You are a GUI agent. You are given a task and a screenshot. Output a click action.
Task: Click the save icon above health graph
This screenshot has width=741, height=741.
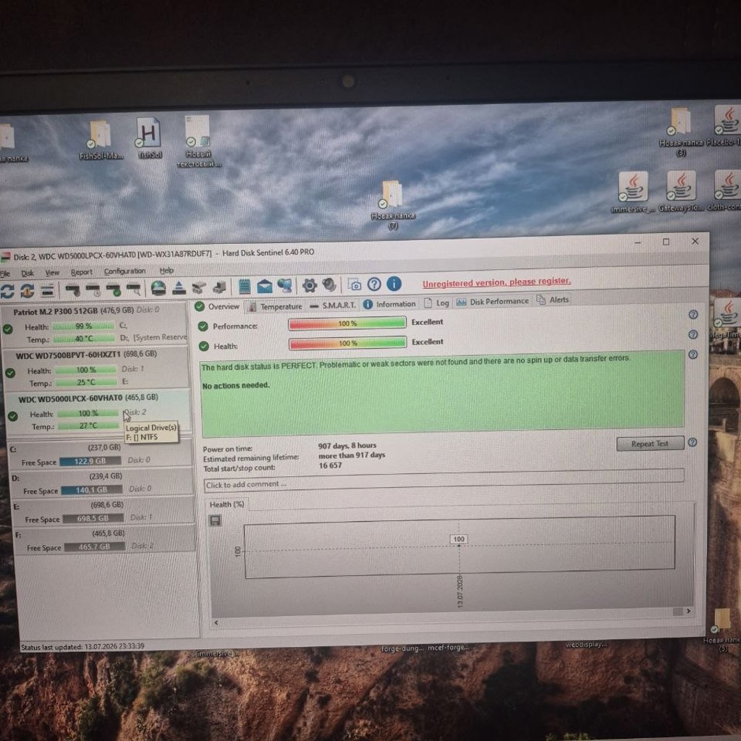pyautogui.click(x=215, y=521)
